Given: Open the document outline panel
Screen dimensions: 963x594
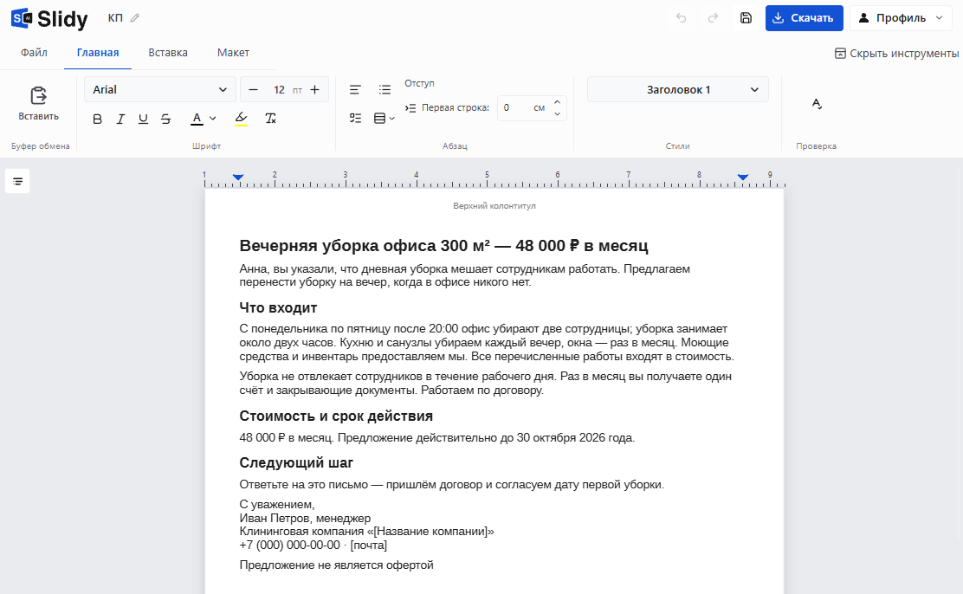Looking at the screenshot, I should (x=18, y=181).
